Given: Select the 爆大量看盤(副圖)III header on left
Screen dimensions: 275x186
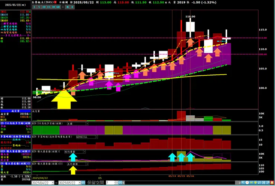Looking at the screenshot, I should click(x=16, y=163).
